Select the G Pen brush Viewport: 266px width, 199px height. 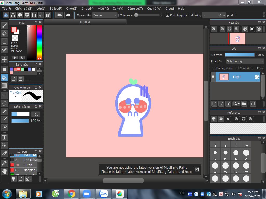(23, 165)
